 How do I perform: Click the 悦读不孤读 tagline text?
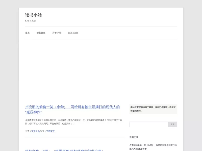pyautogui.click(x=30, y=21)
